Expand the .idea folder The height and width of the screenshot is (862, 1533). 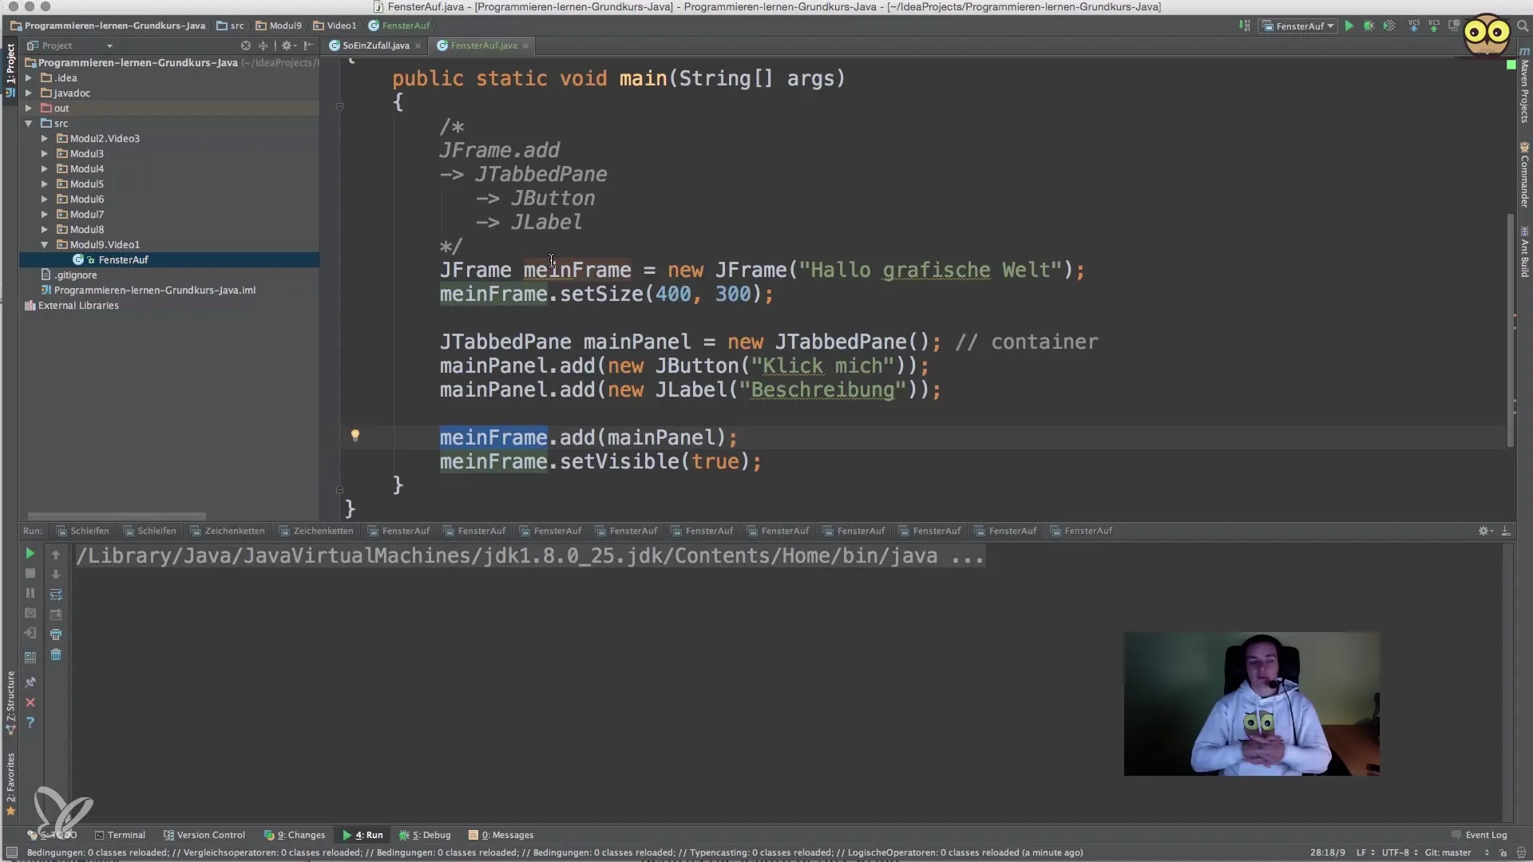coord(29,78)
